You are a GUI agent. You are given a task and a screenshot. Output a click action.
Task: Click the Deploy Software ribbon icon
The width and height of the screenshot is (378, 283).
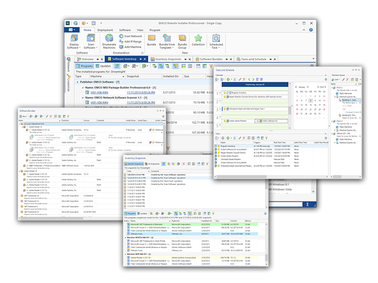click(x=75, y=39)
